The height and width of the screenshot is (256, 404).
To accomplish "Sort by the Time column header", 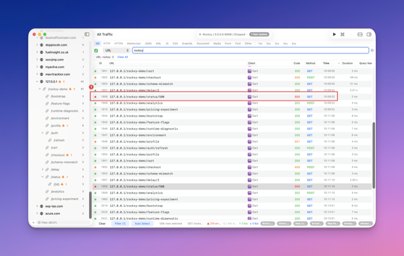I will tap(331, 63).
